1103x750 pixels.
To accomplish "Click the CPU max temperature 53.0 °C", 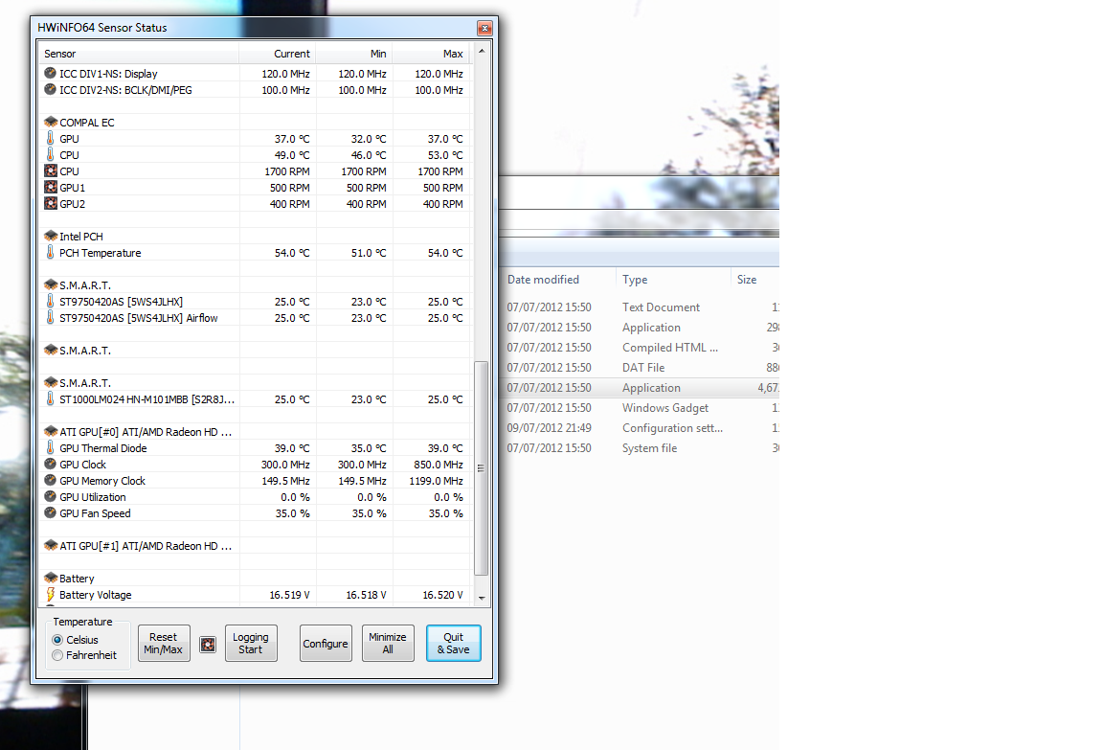I will point(445,155).
